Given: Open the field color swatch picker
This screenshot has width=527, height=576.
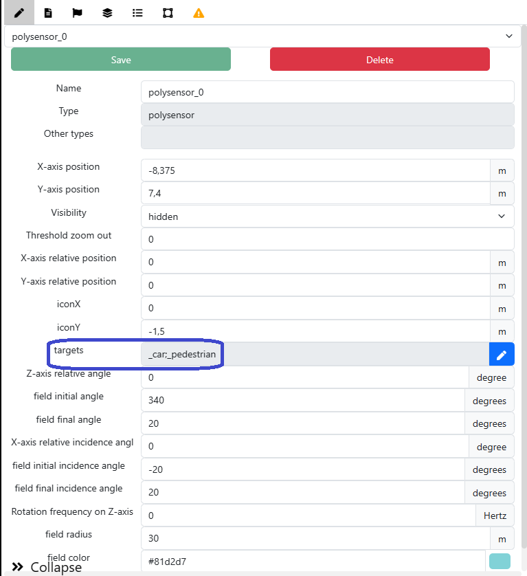Looking at the screenshot, I should [500, 562].
